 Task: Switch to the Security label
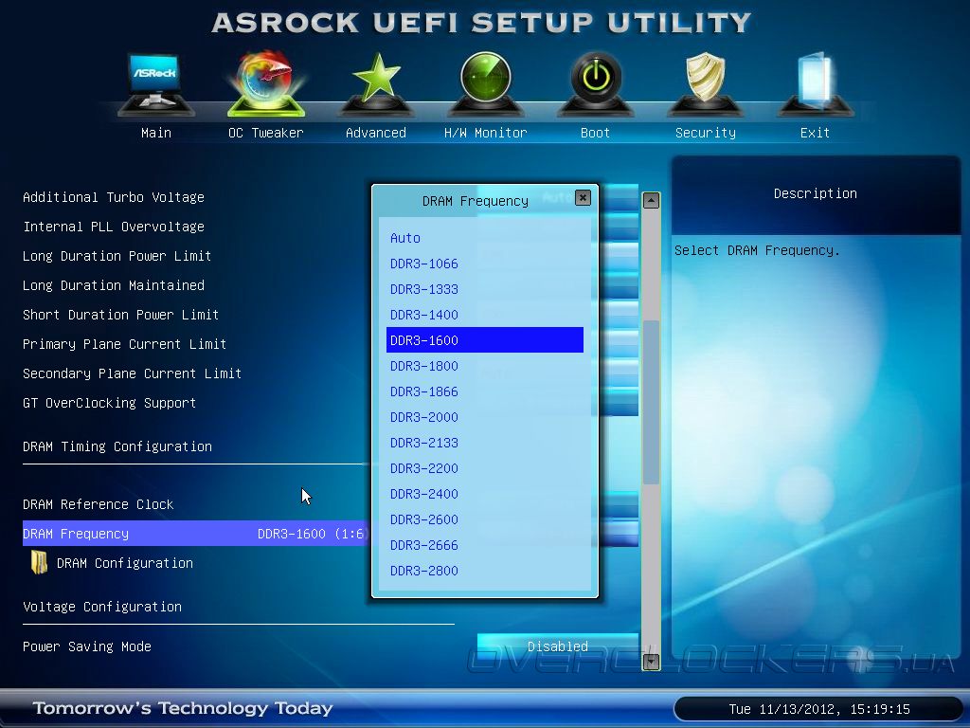tap(705, 133)
